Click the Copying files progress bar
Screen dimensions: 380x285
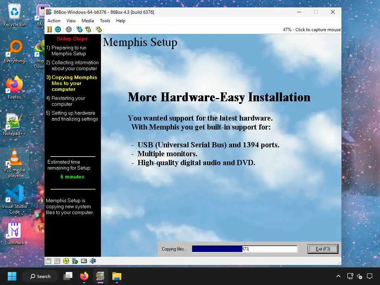click(245, 249)
